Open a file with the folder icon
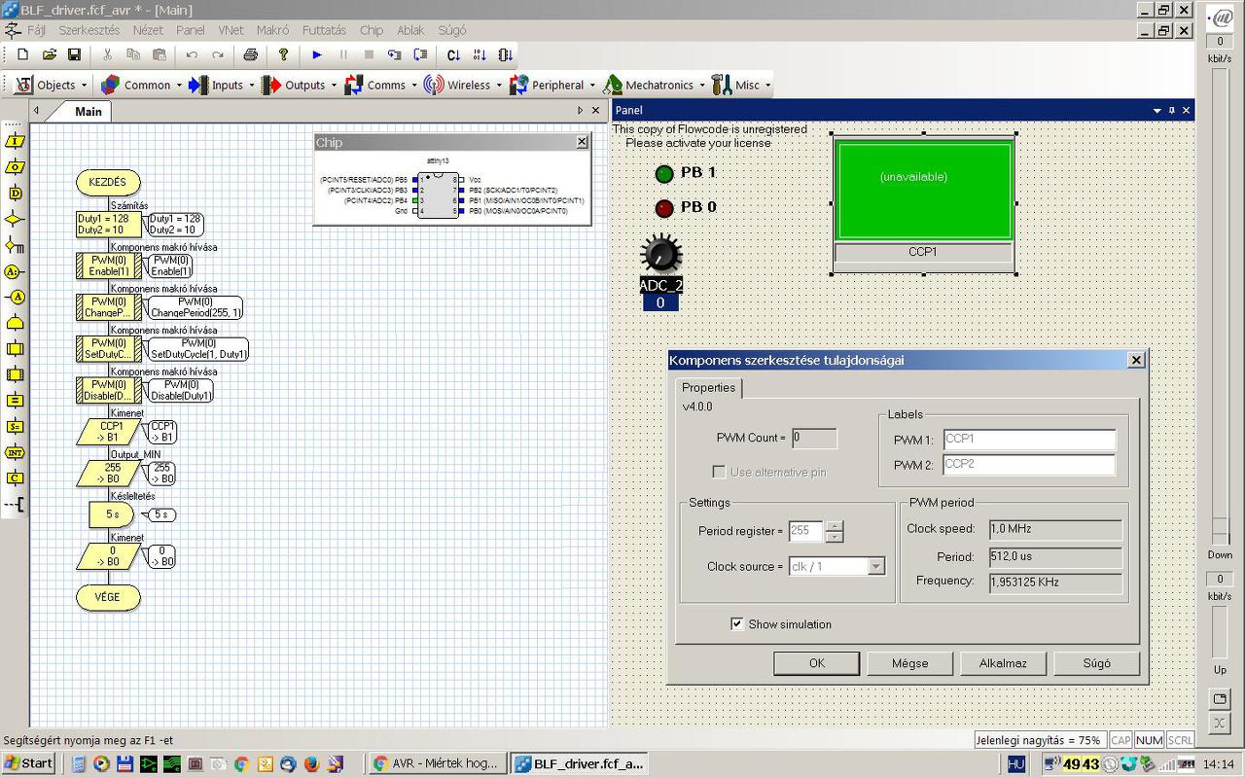Viewport: 1245px width, 778px height. coord(49,55)
